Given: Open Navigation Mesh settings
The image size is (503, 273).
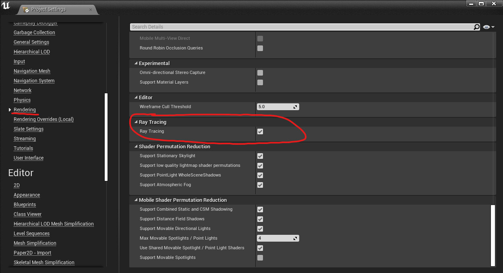Looking at the screenshot, I should (x=32, y=71).
